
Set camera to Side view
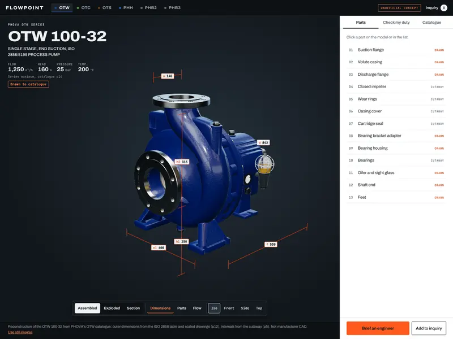(x=245, y=308)
